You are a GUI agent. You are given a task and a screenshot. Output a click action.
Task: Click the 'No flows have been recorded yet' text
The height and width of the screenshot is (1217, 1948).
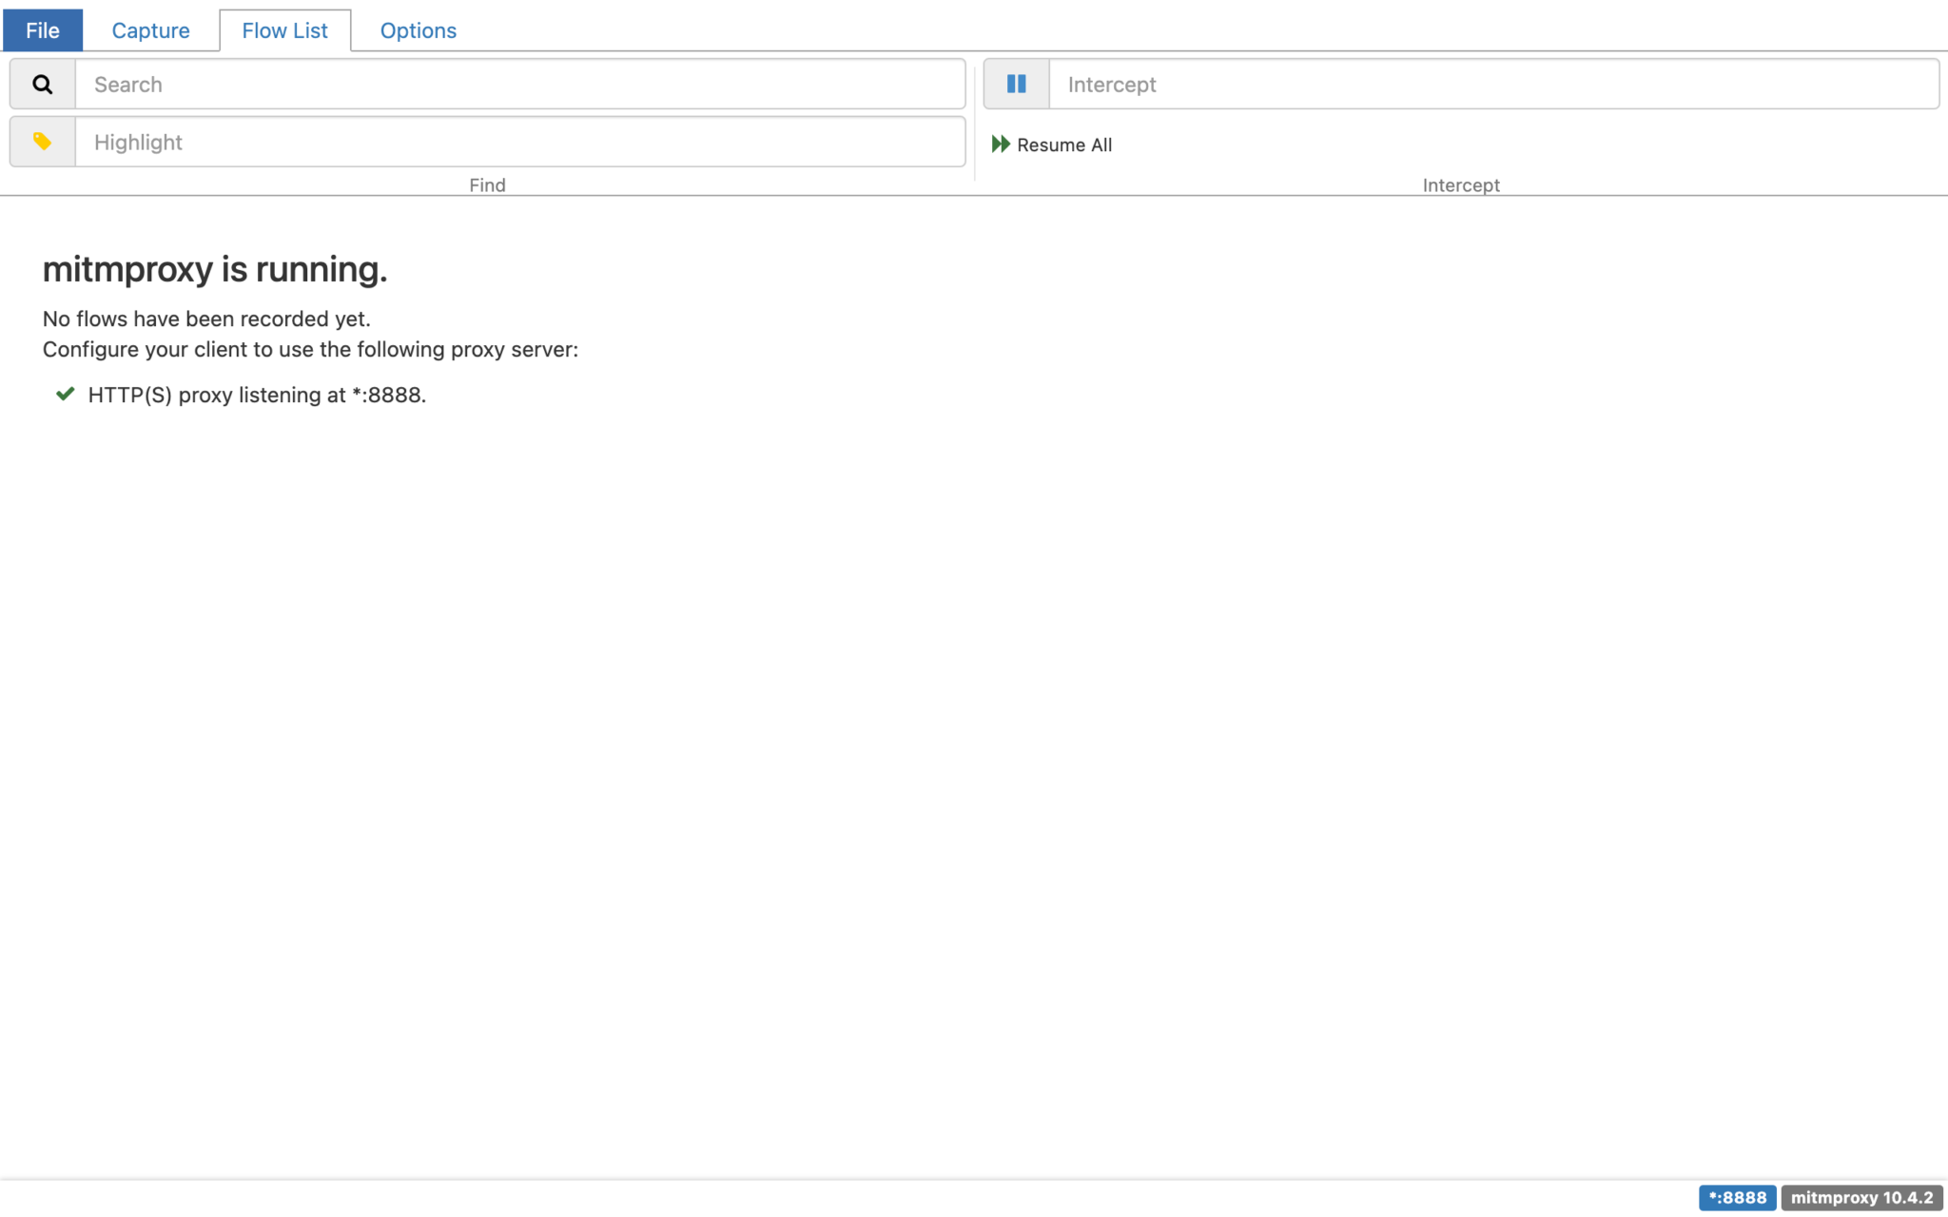click(206, 319)
